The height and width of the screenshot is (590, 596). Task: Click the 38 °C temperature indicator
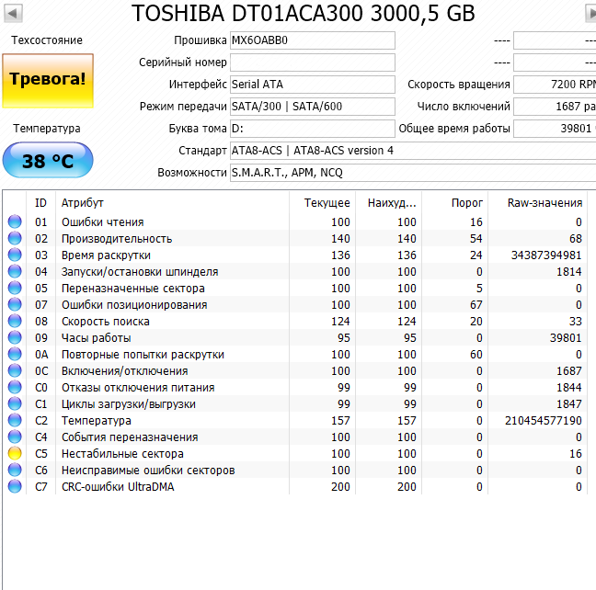coord(48,160)
